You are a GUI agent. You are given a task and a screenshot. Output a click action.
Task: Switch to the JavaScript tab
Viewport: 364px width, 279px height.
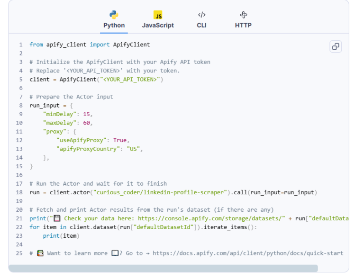158,26
